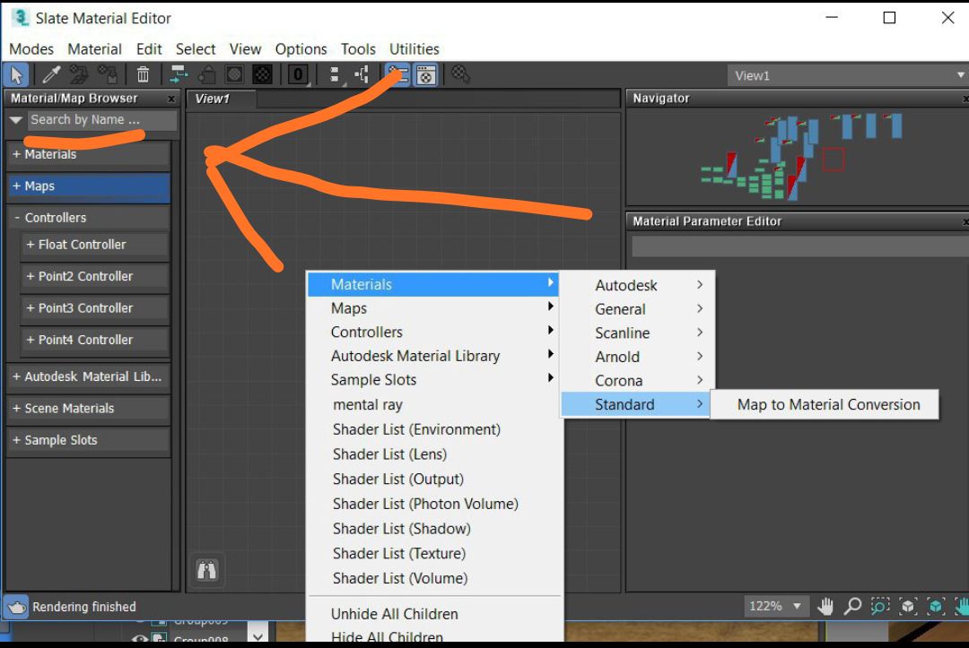Screen dimensions: 969x648
Task: Open the General submenu entry
Action: coord(638,309)
